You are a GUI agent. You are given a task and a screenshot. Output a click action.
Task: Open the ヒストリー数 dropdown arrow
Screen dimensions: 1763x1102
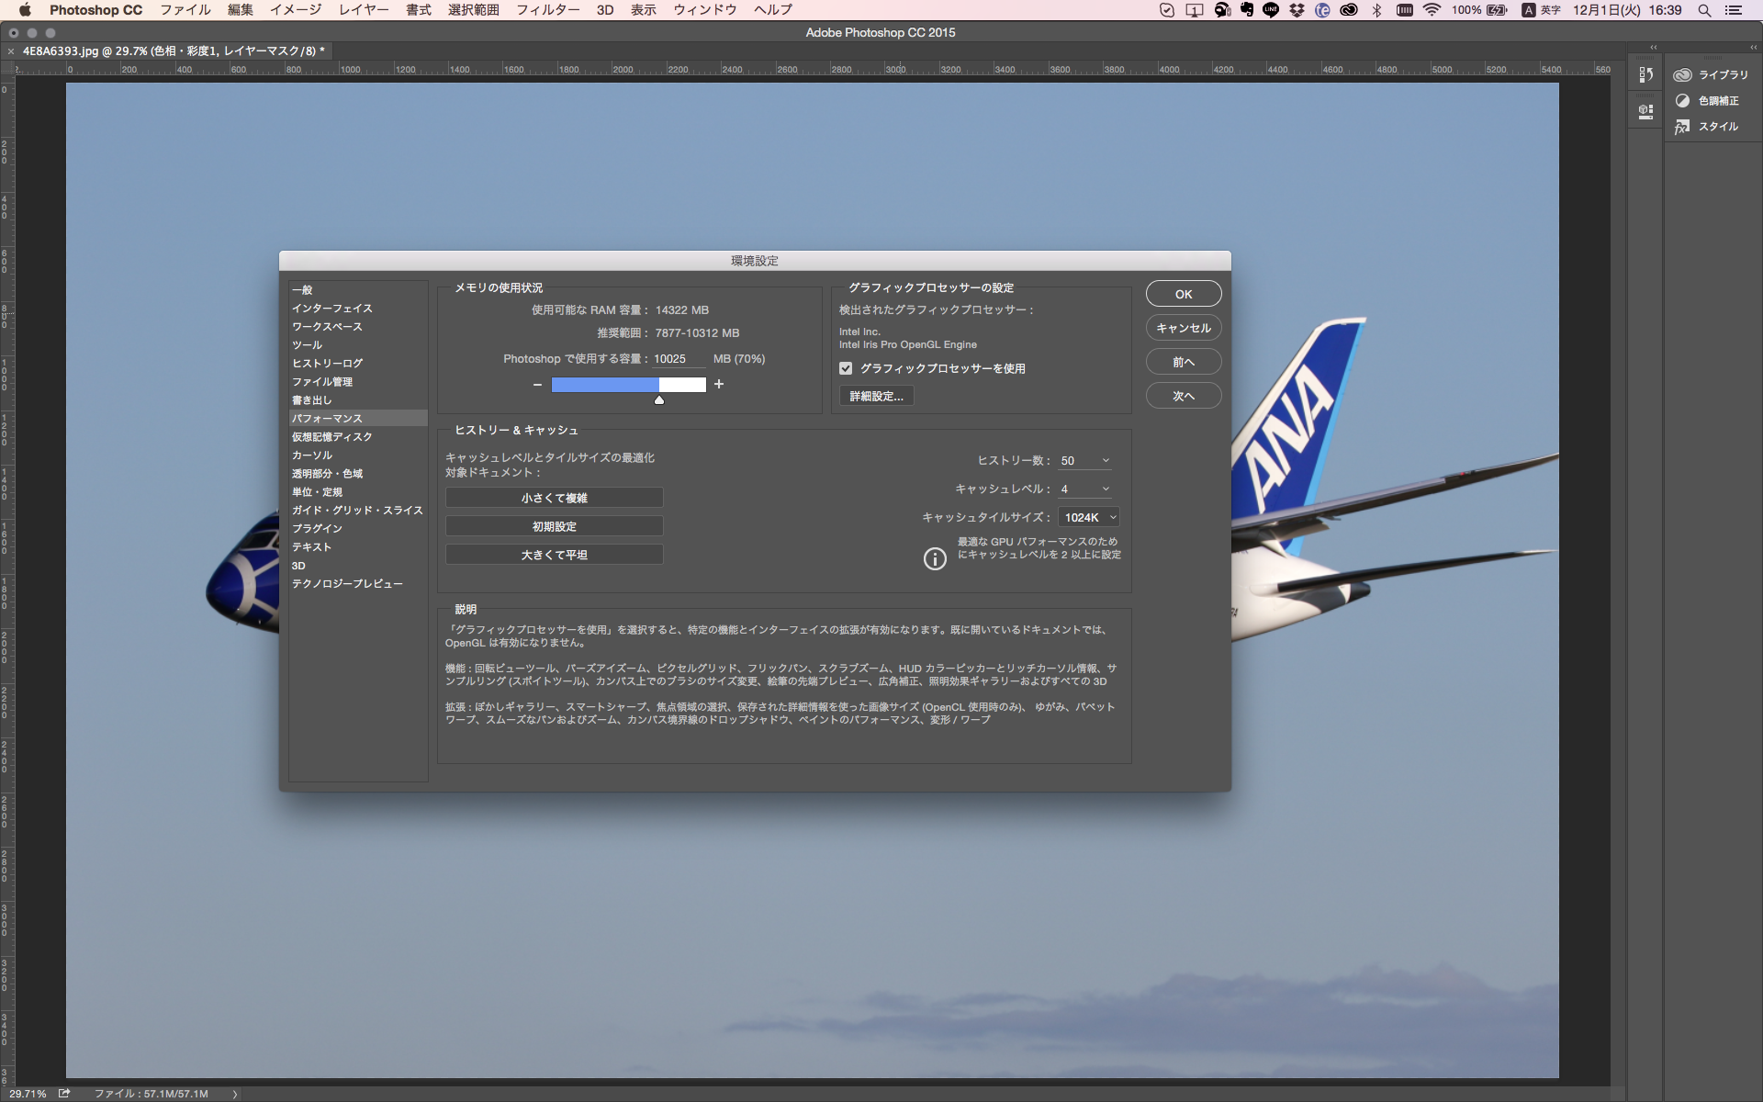pyautogui.click(x=1106, y=461)
